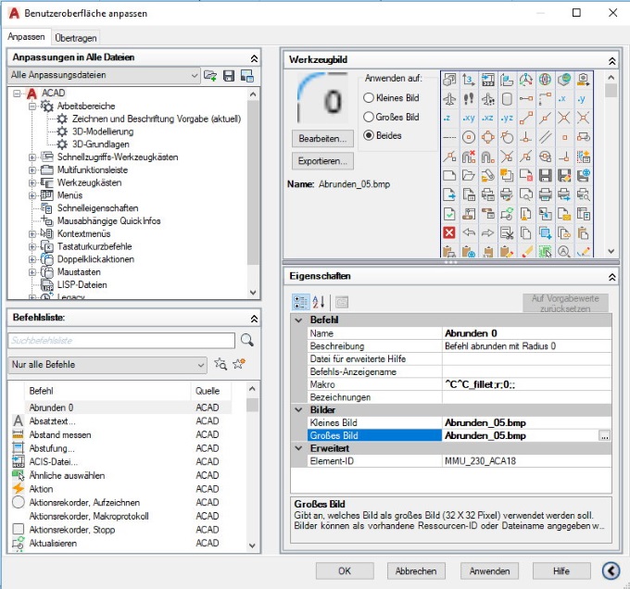The image size is (630, 589).
Task: Switch to the Übertragen tab
Action: point(76,37)
